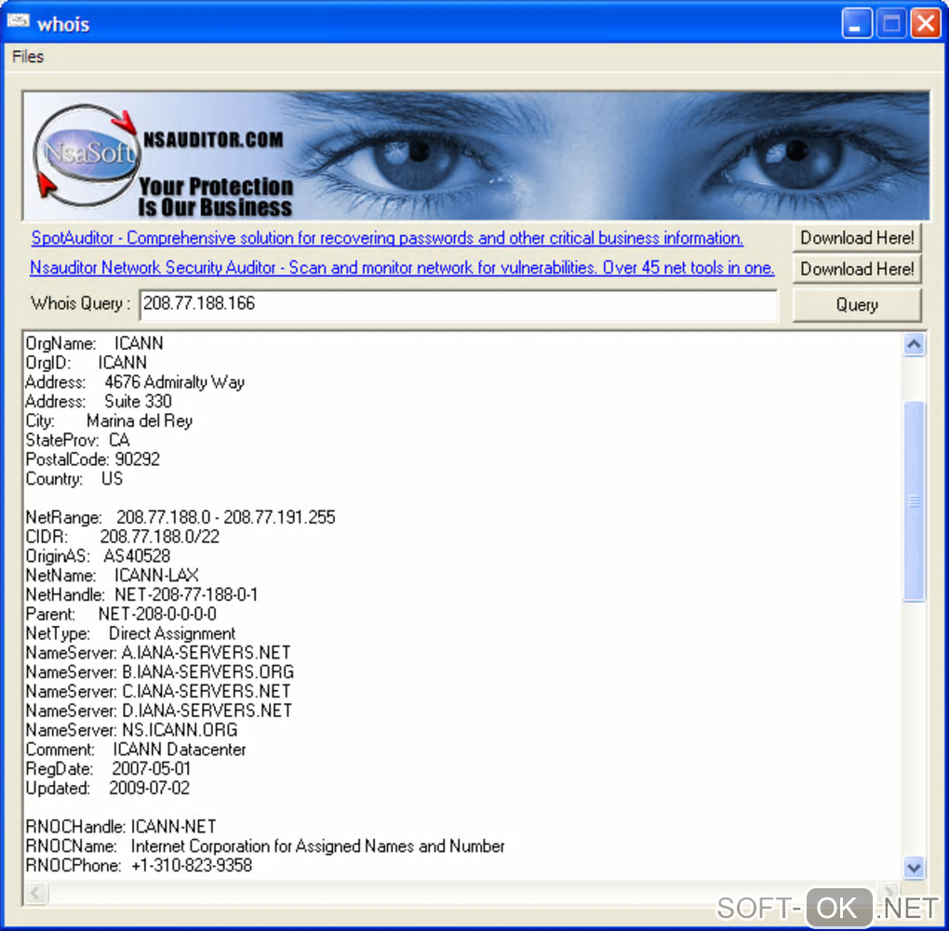Close the whois window

pos(926,23)
